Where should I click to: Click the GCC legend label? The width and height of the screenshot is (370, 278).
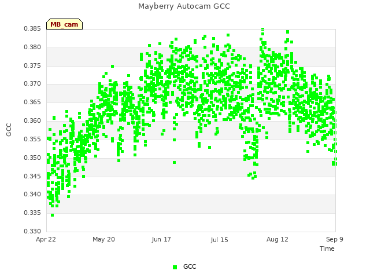point(190,266)
